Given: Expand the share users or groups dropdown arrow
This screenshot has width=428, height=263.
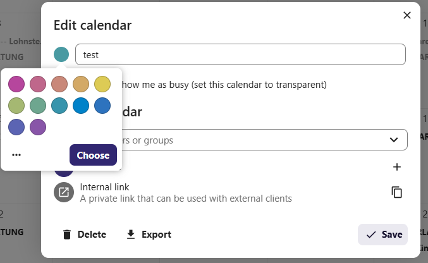Looking at the screenshot, I should tap(394, 140).
